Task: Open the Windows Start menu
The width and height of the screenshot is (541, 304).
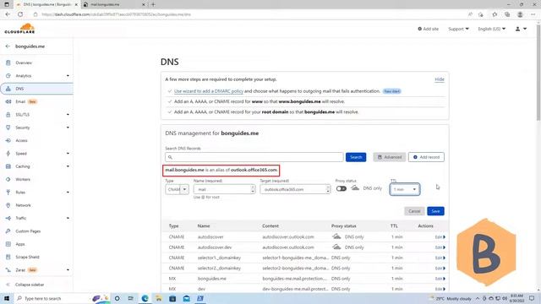Action: pos(7,298)
